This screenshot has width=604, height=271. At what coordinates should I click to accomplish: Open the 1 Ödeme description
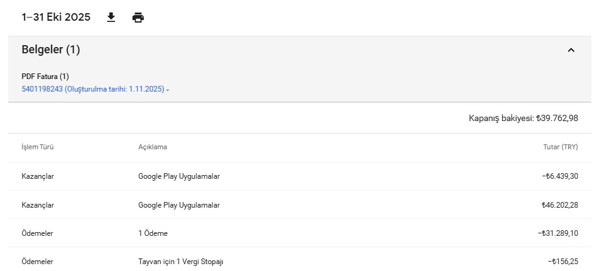pos(153,233)
